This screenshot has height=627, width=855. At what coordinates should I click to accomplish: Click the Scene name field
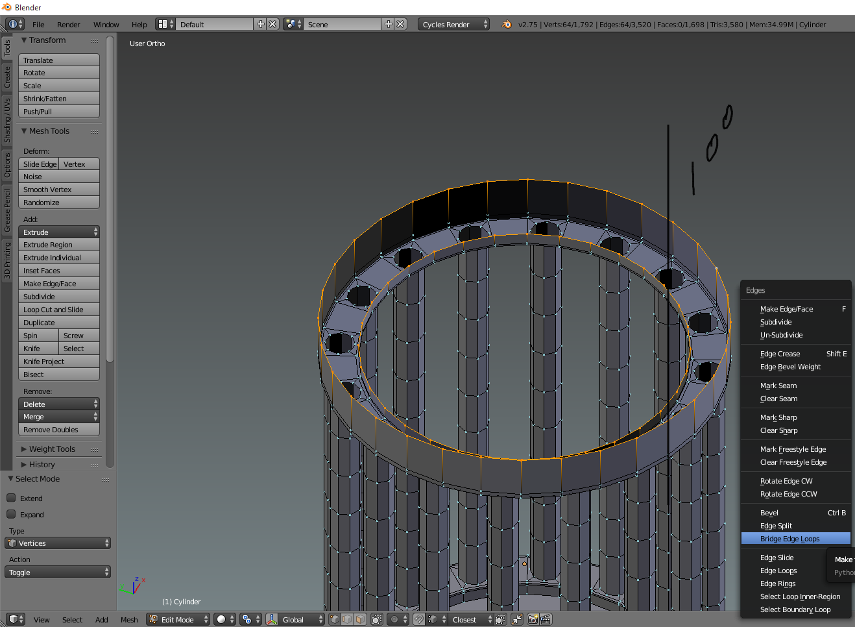point(343,24)
